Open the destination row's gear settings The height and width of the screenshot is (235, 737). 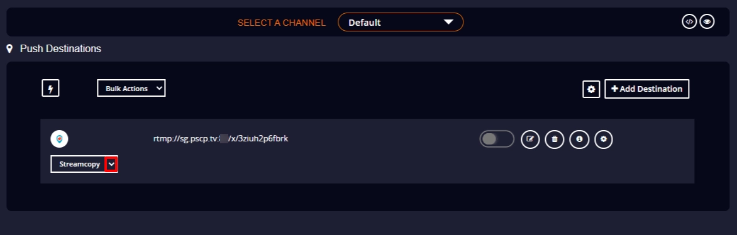[604, 139]
